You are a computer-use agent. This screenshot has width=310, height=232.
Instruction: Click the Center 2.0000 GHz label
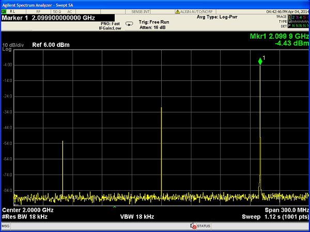[28, 210]
